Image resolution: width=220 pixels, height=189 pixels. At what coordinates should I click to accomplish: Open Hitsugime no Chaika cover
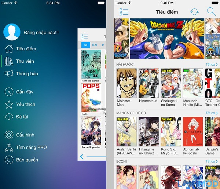[148, 132]
